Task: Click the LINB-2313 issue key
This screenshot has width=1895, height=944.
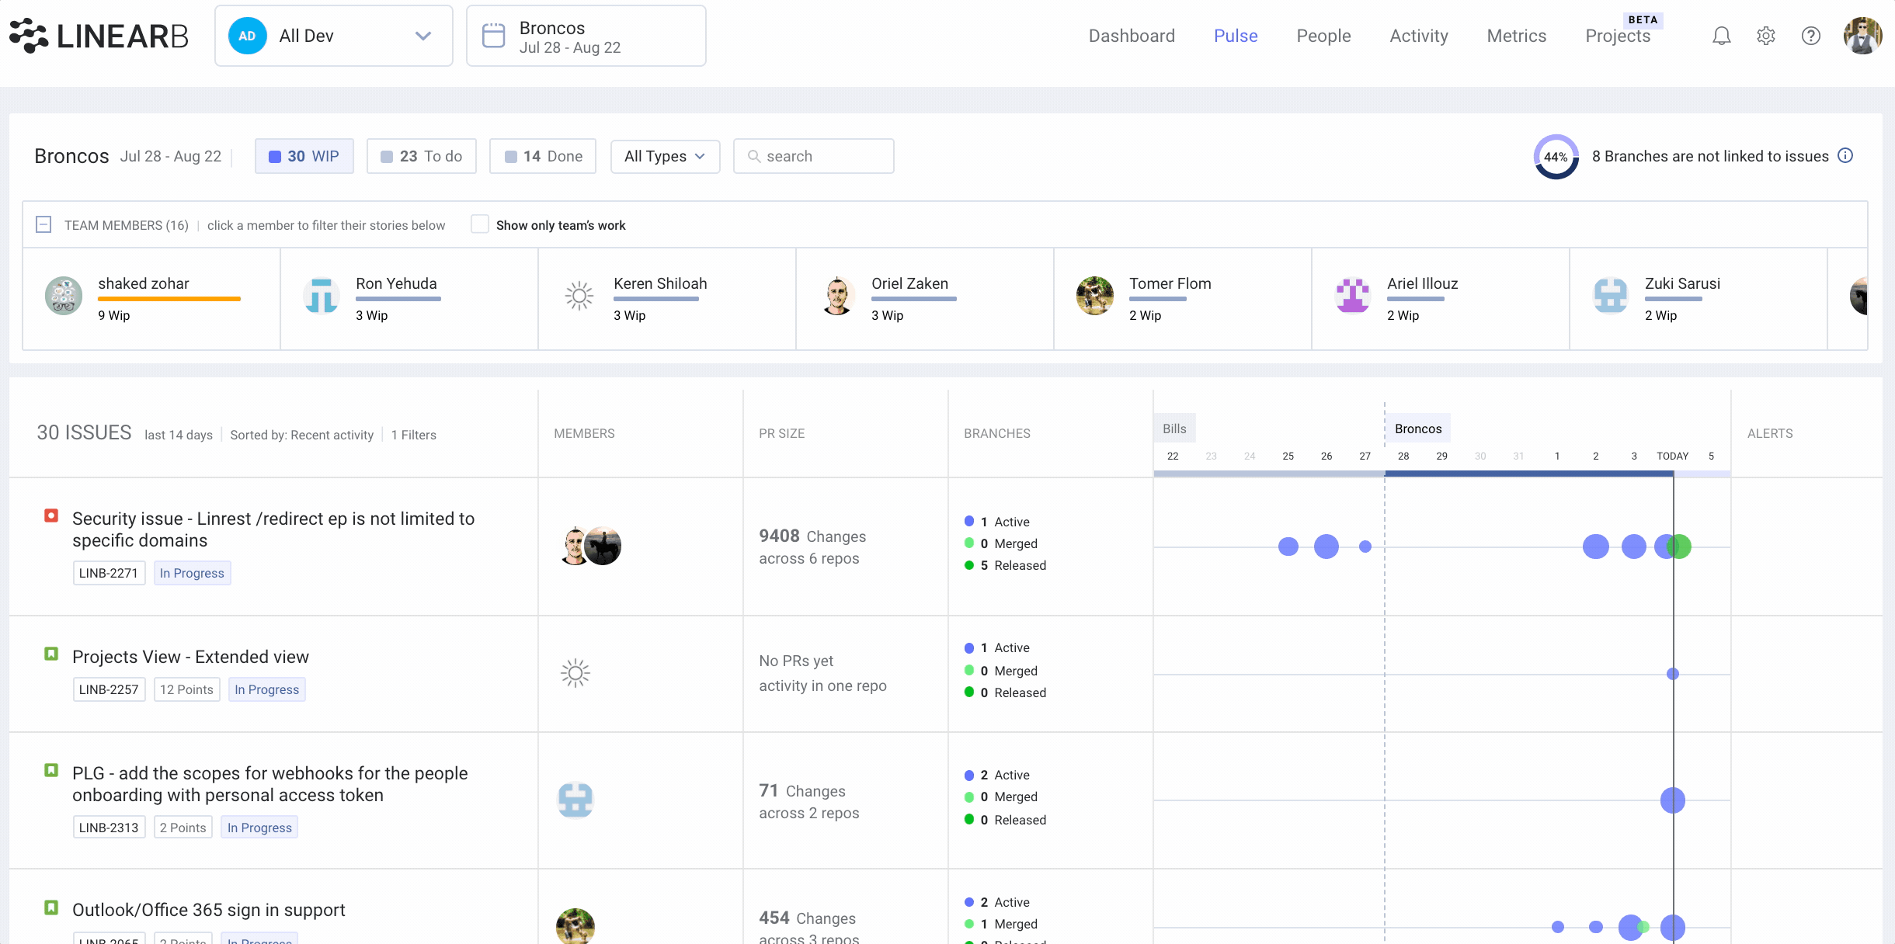Action: (x=109, y=828)
